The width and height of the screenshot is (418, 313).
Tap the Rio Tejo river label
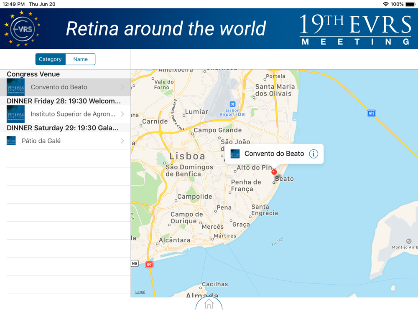coord(277,241)
